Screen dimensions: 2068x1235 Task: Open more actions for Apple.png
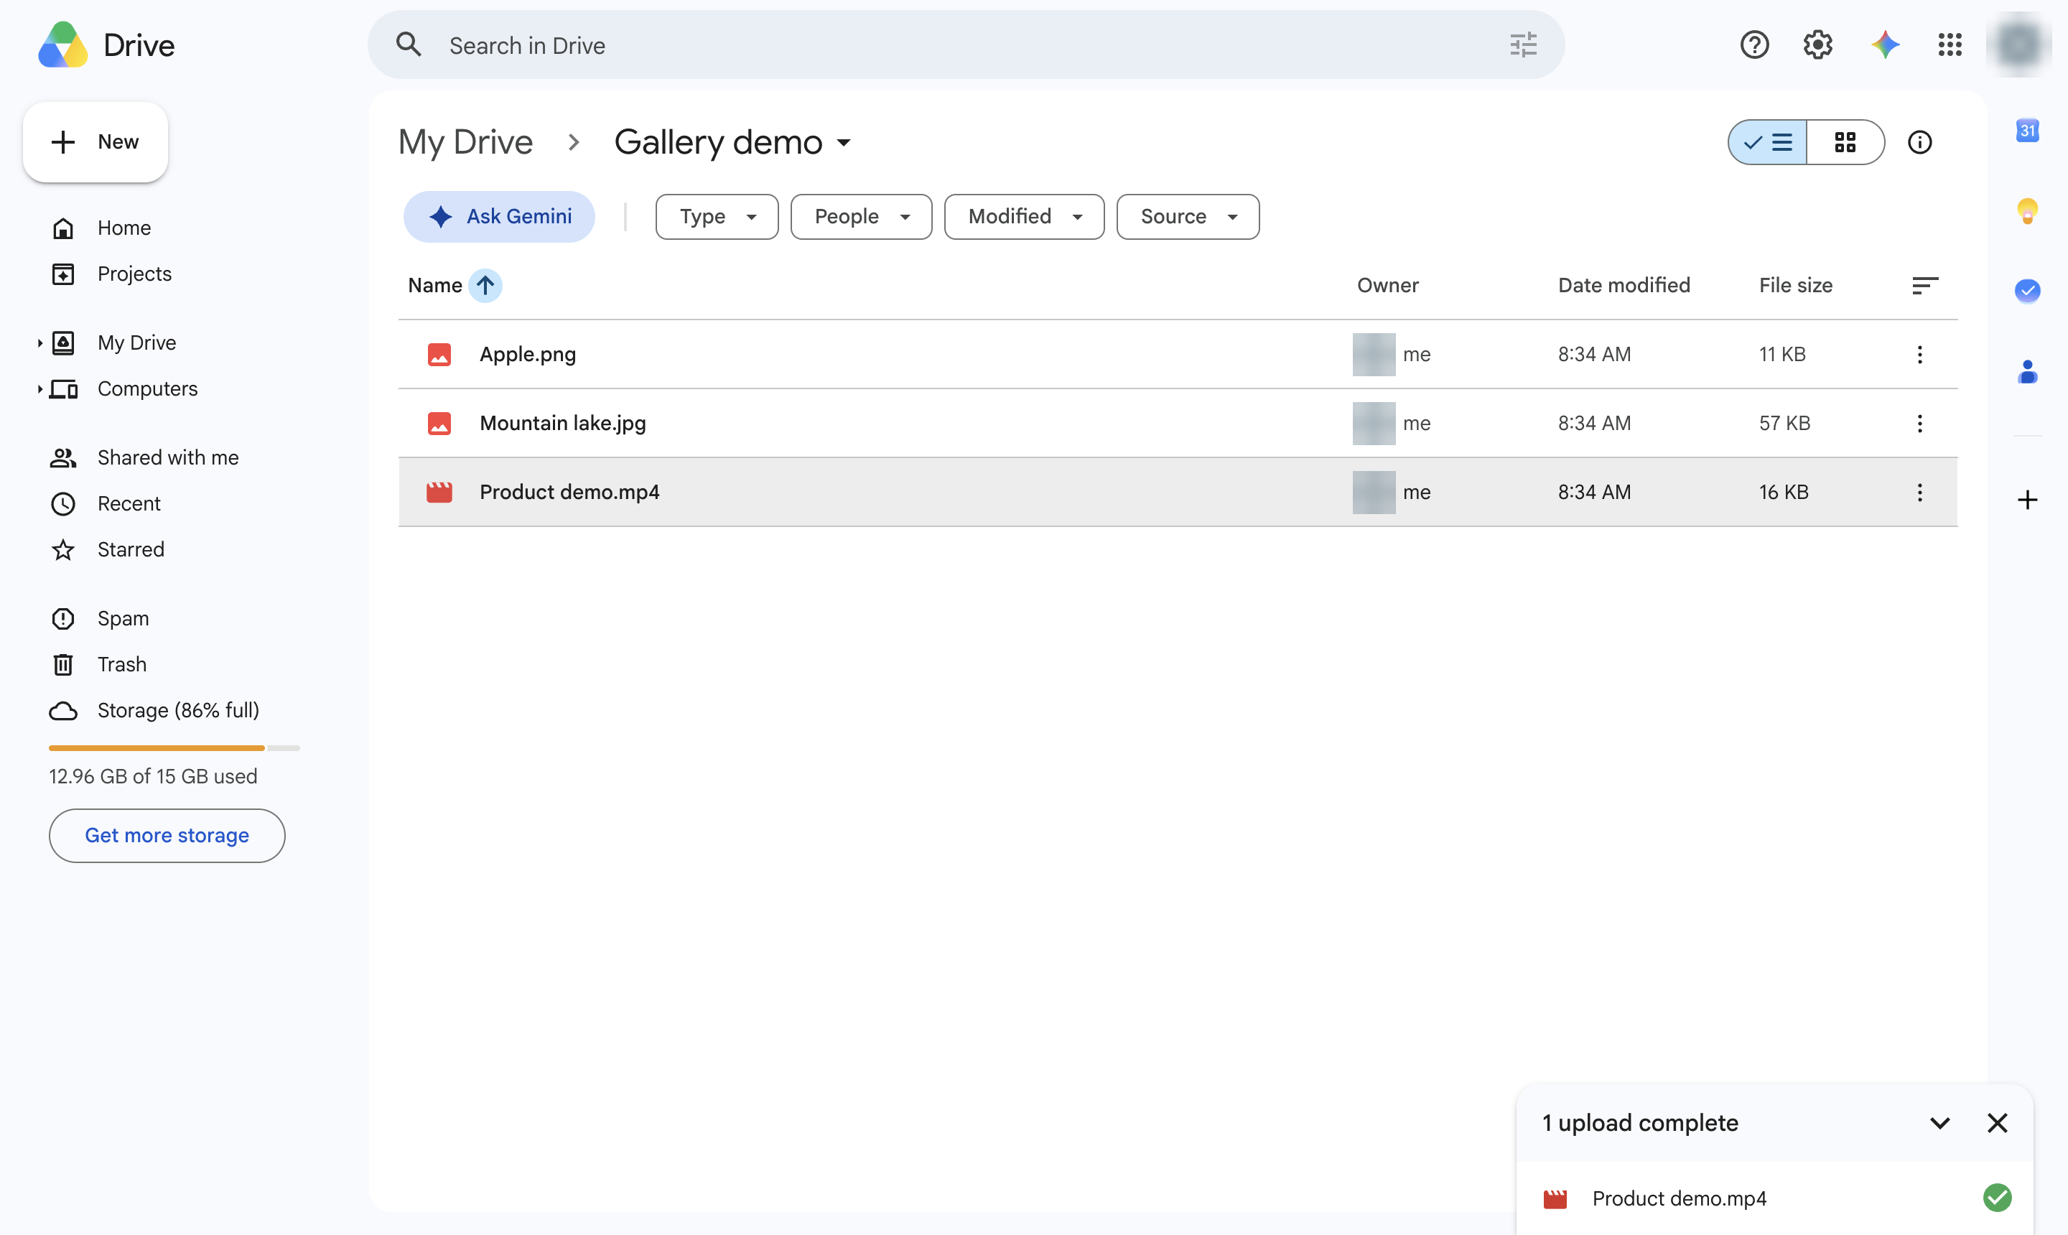click(1919, 355)
